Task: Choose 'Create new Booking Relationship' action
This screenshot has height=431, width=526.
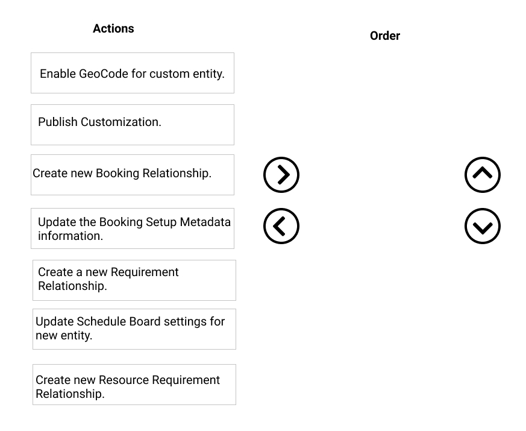Action: click(133, 175)
